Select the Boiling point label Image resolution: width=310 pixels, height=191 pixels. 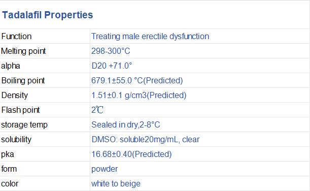click(23, 81)
